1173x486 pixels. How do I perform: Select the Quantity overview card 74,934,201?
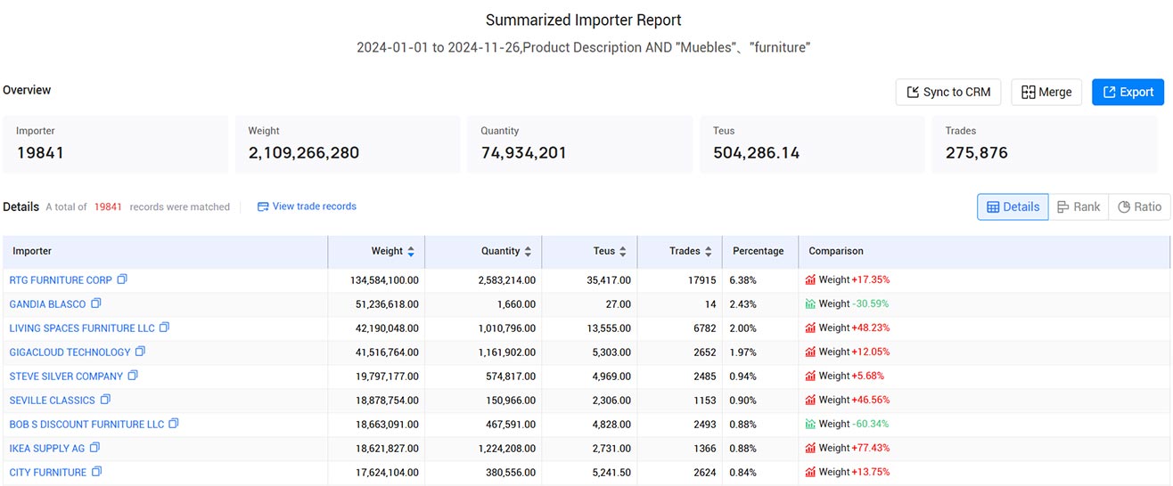(x=580, y=143)
